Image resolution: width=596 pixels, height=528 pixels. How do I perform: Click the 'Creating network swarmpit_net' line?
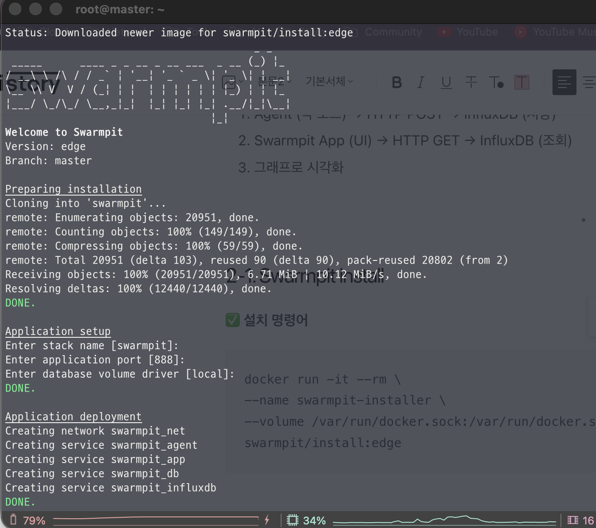[x=95, y=431]
